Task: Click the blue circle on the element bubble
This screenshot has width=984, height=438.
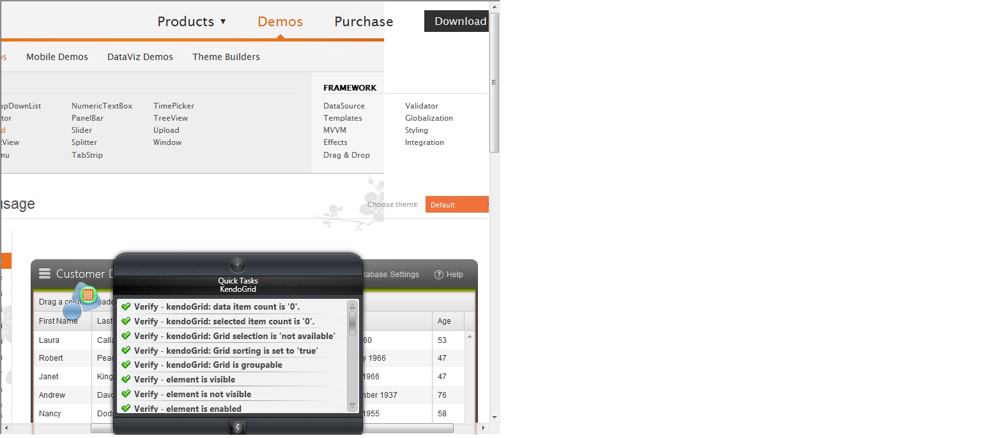Action: click(72, 311)
